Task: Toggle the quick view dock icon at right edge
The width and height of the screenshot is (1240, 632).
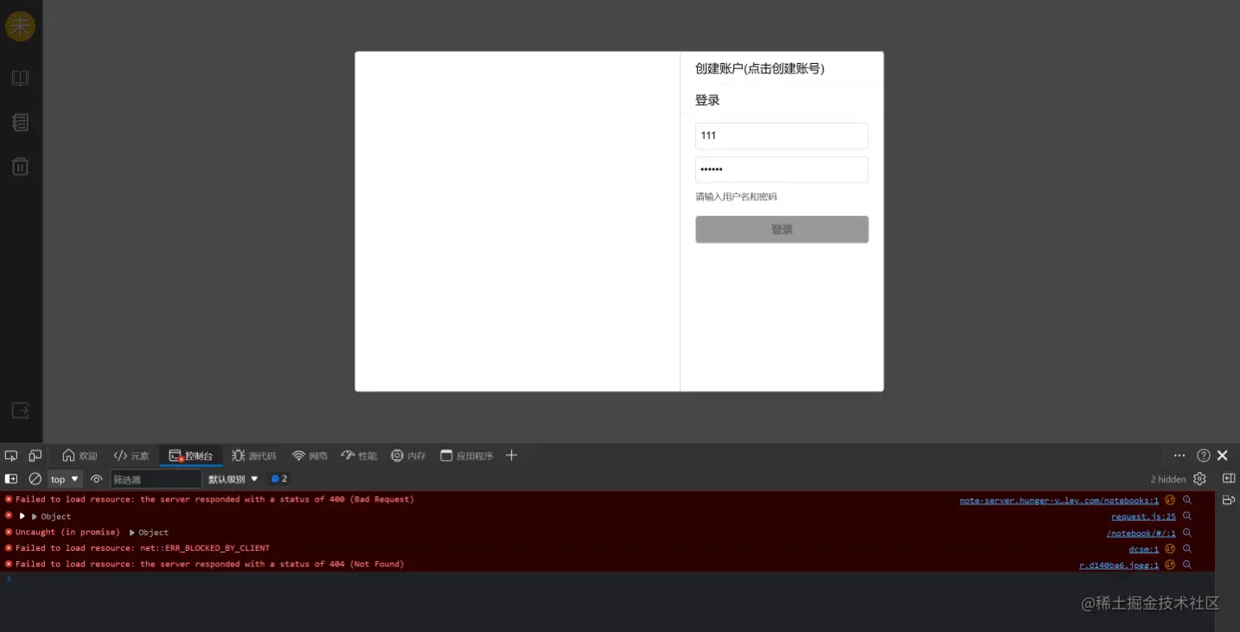Action: coord(1229,479)
